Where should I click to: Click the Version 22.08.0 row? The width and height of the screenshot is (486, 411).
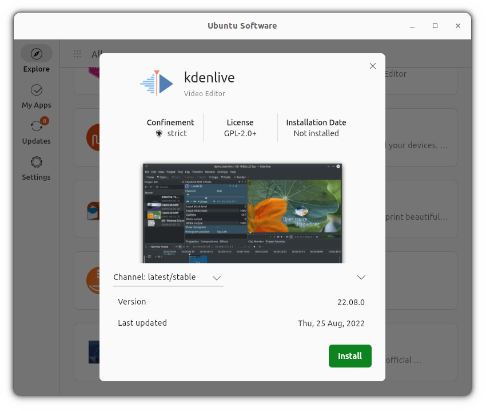[x=241, y=302]
